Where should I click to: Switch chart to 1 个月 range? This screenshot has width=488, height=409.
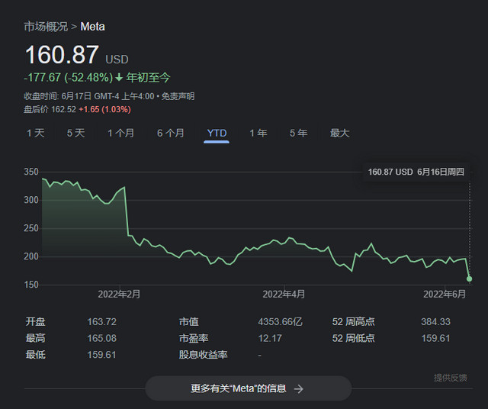(120, 134)
